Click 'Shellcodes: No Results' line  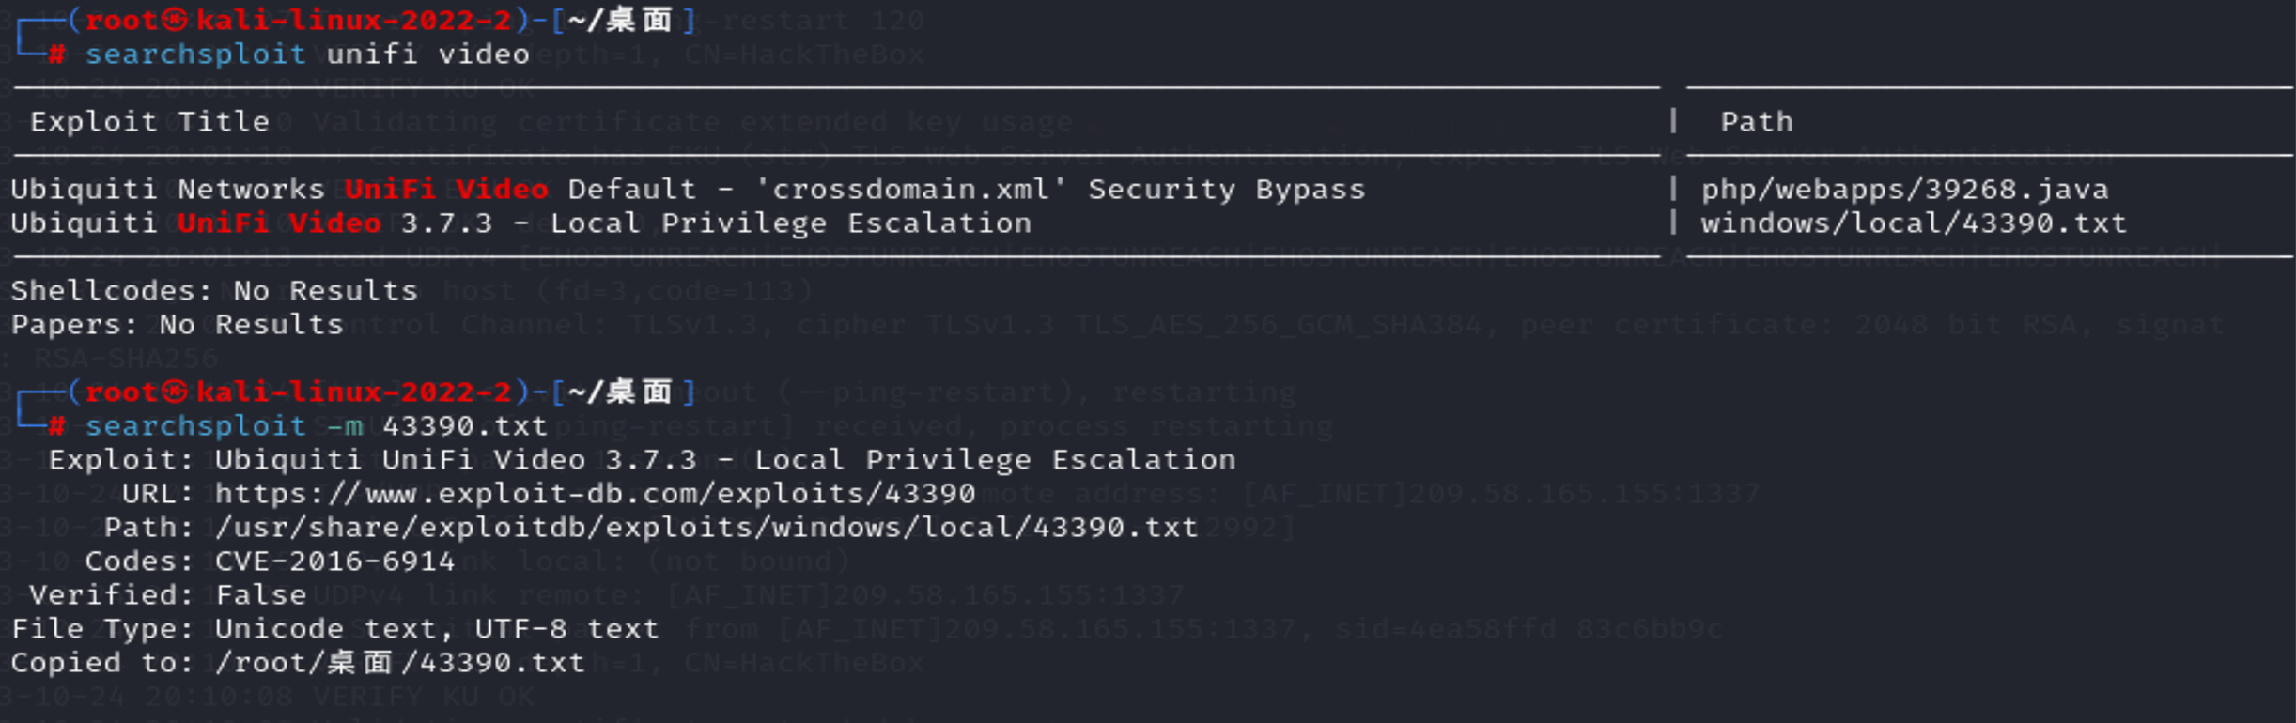click(x=214, y=291)
